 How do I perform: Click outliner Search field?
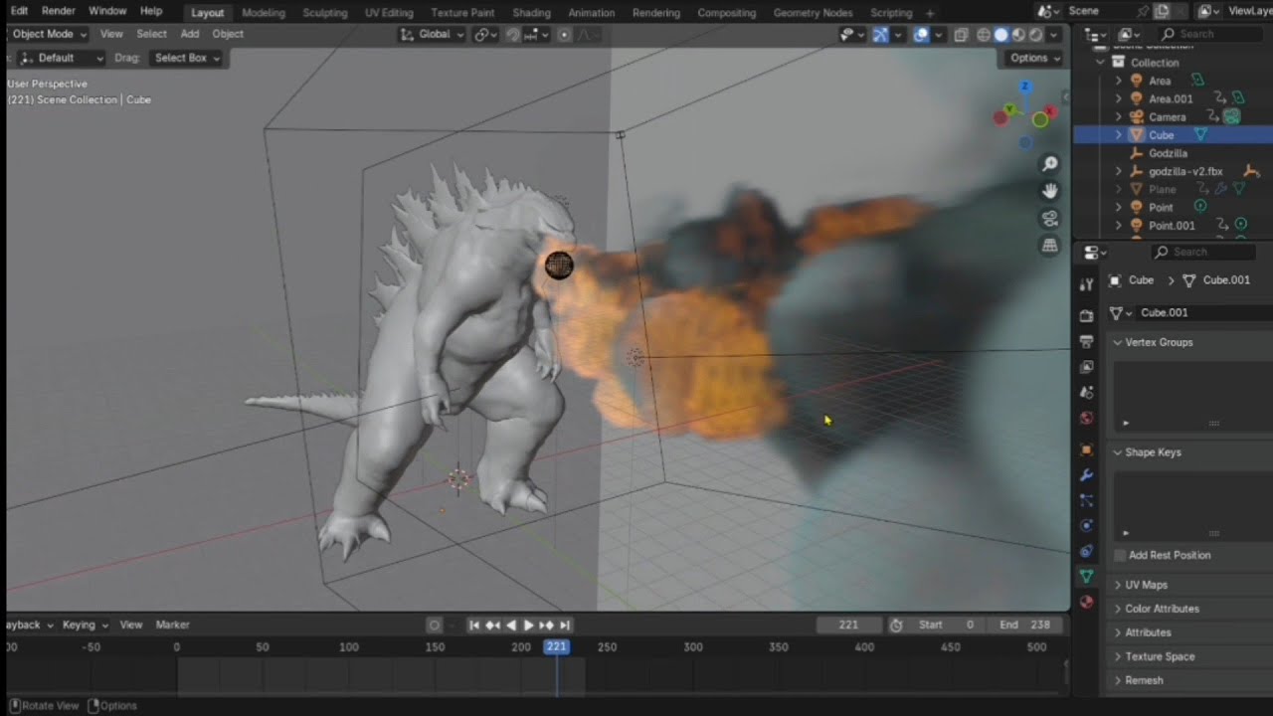(1213, 34)
